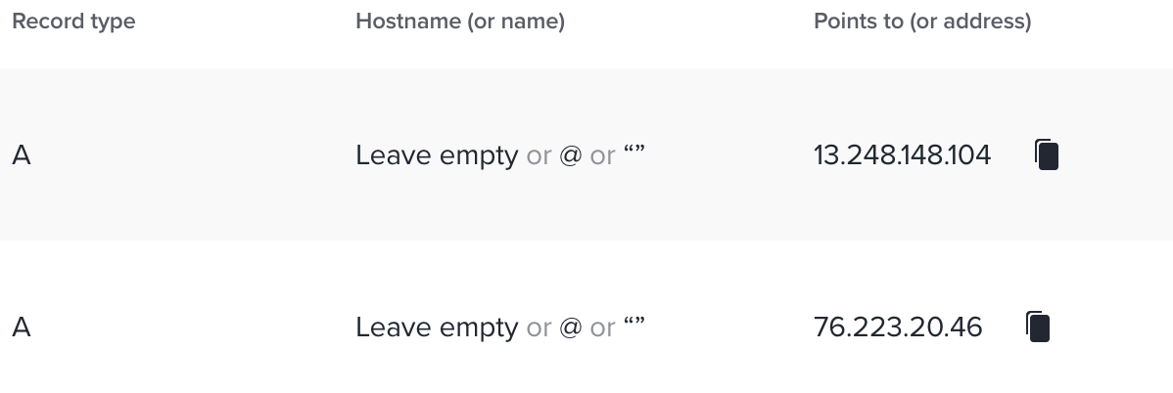Viewport: 1173px width, 393px height.
Task: Click "Leave empty" hostname for 13.248.148.104 record
Action: (437, 155)
